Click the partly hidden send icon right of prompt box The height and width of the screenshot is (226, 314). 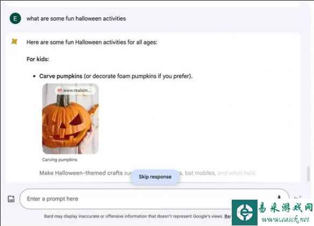297,197
